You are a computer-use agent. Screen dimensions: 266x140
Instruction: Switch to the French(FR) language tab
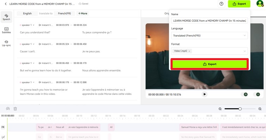click(64, 13)
